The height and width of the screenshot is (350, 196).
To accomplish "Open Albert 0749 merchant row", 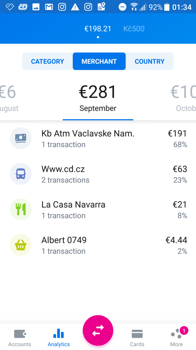I will click(x=98, y=245).
